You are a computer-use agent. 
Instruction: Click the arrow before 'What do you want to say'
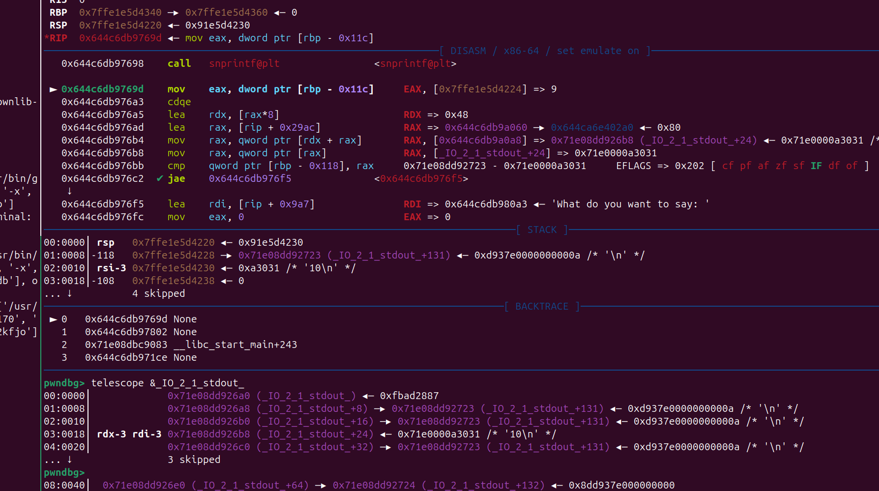click(539, 204)
